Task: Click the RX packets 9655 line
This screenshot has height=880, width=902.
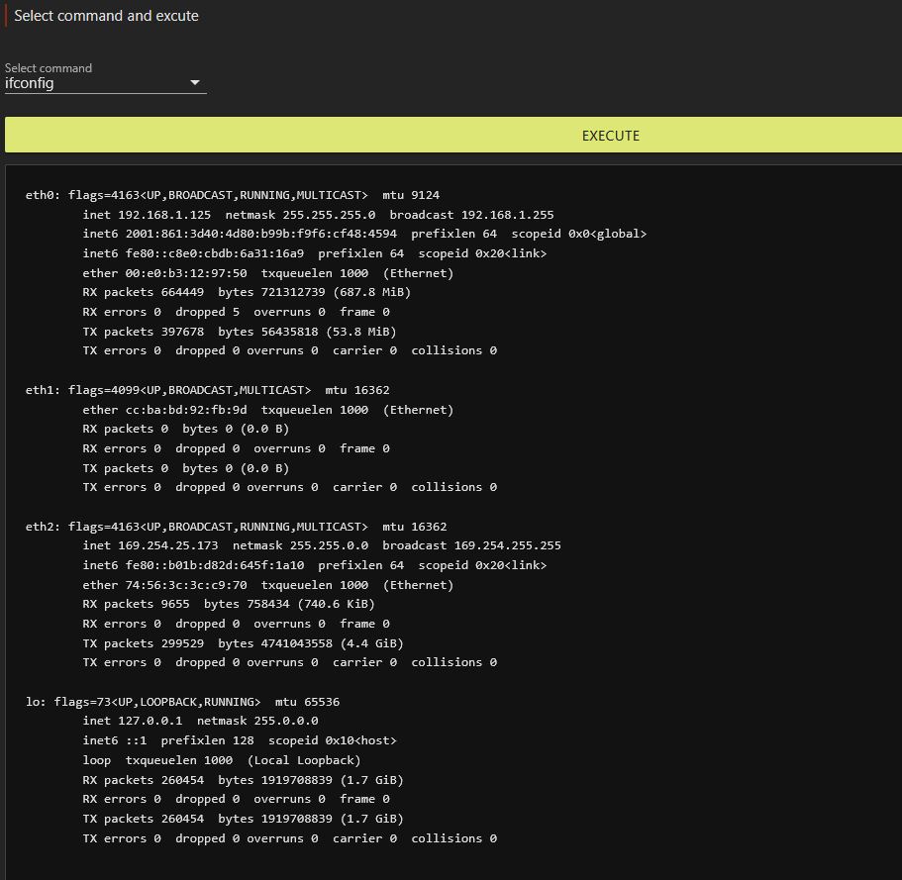Action: (229, 604)
